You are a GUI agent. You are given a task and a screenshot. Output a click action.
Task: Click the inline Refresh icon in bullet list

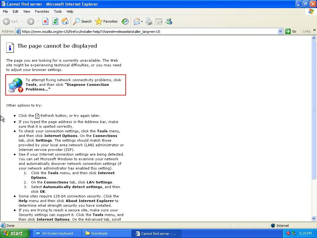point(37,116)
